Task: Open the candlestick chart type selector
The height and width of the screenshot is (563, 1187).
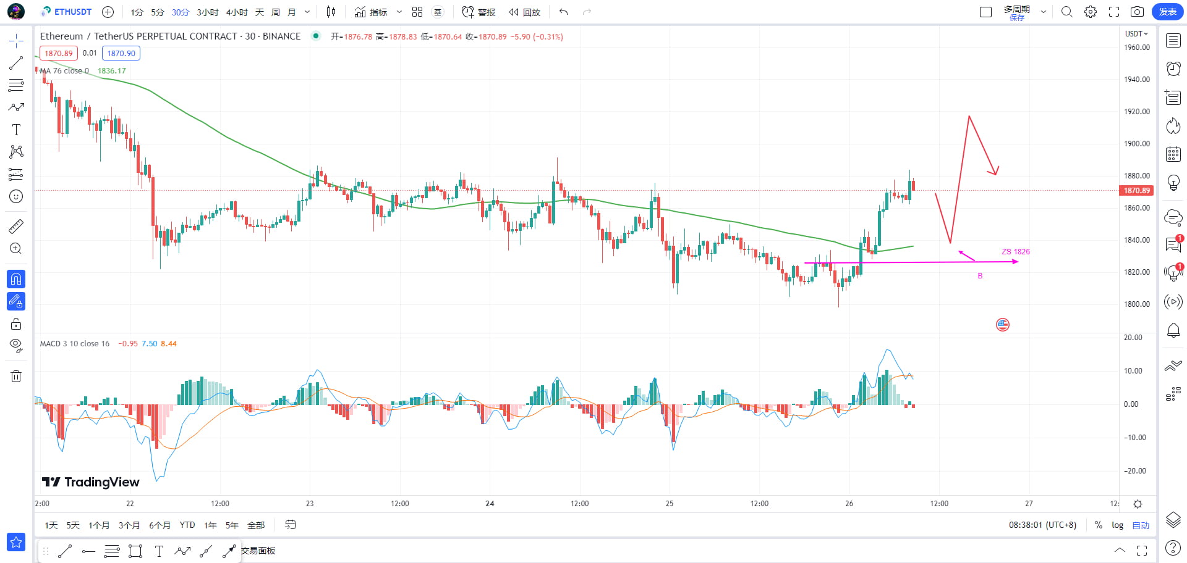Action: [331, 12]
